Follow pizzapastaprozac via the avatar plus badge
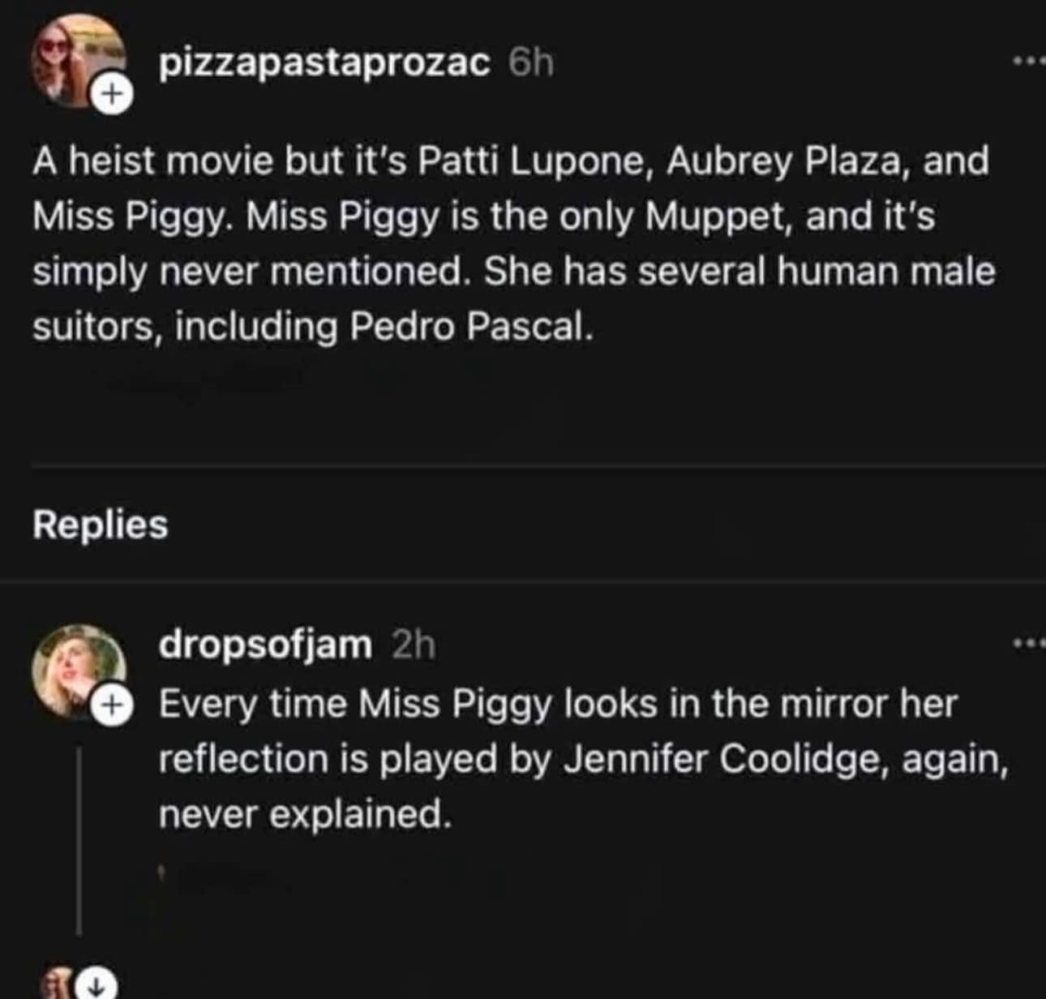Image resolution: width=1046 pixels, height=999 pixels. coord(113,95)
